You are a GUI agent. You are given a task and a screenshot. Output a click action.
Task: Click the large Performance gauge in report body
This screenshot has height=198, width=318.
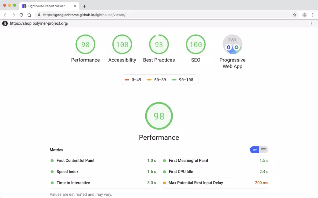coord(159,116)
